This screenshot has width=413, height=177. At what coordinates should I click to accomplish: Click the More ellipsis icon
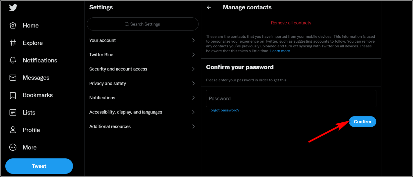(x=13, y=147)
